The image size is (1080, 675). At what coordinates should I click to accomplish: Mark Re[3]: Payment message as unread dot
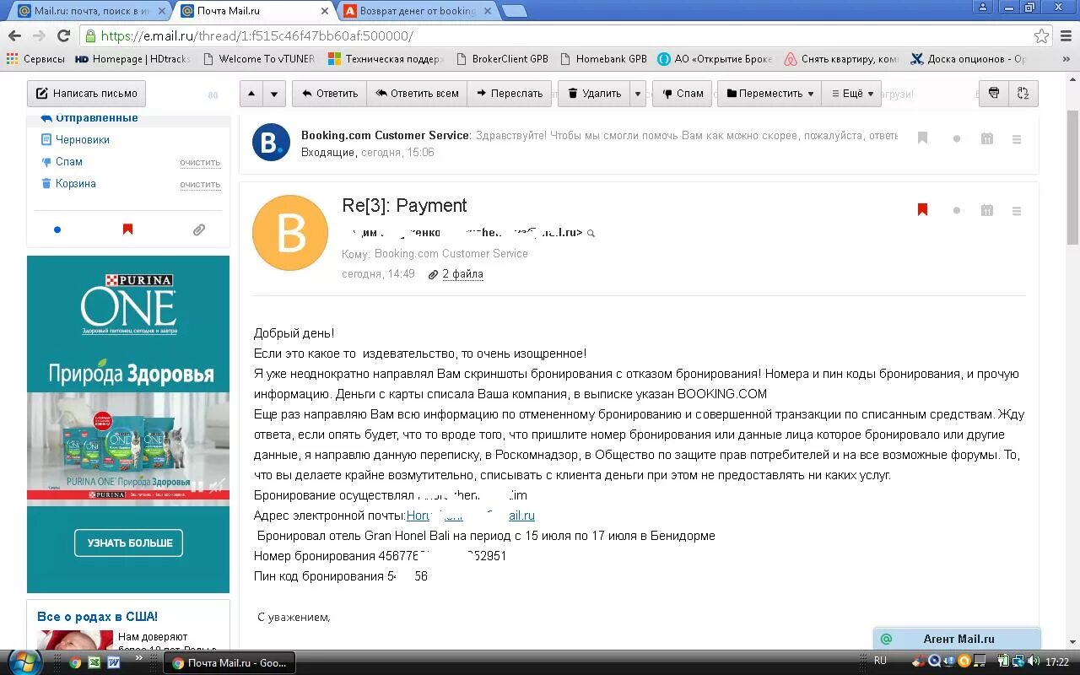point(956,210)
